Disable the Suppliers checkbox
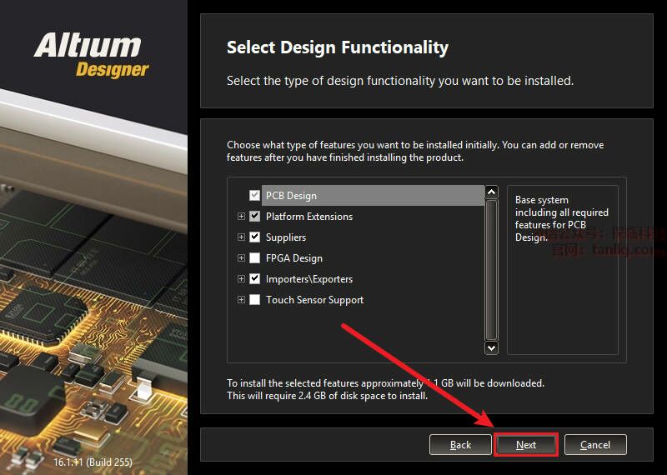The height and width of the screenshot is (475, 667). [x=254, y=237]
